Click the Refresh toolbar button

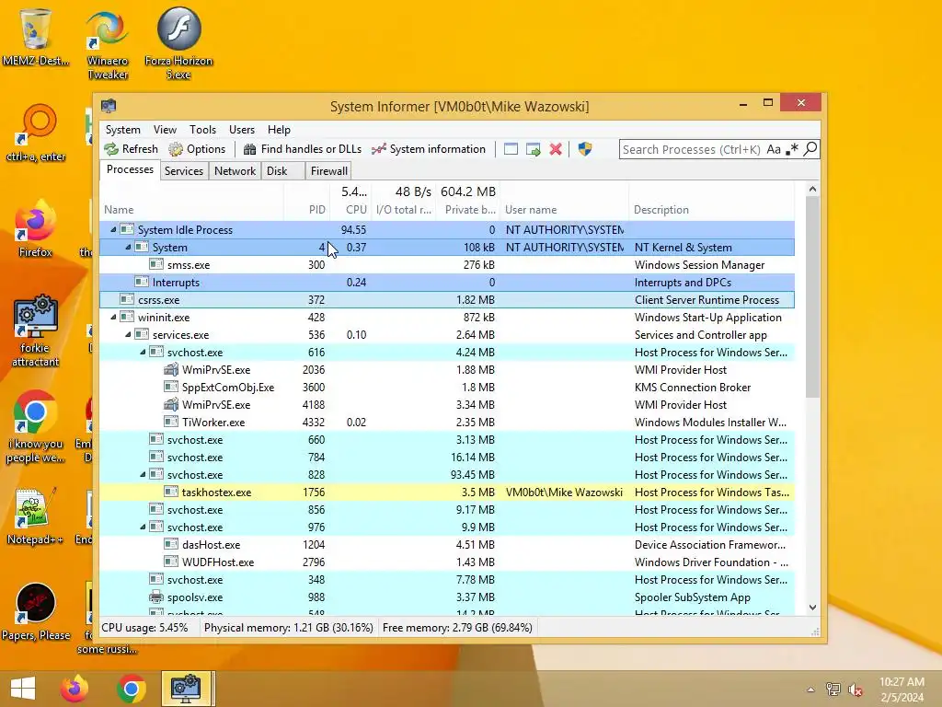(131, 149)
